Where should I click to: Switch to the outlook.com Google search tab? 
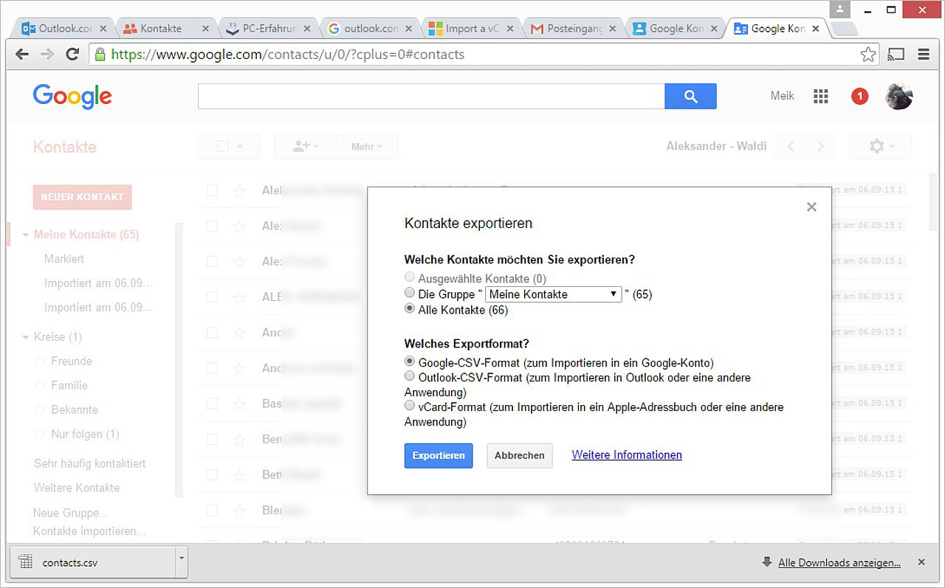pyautogui.click(x=371, y=29)
